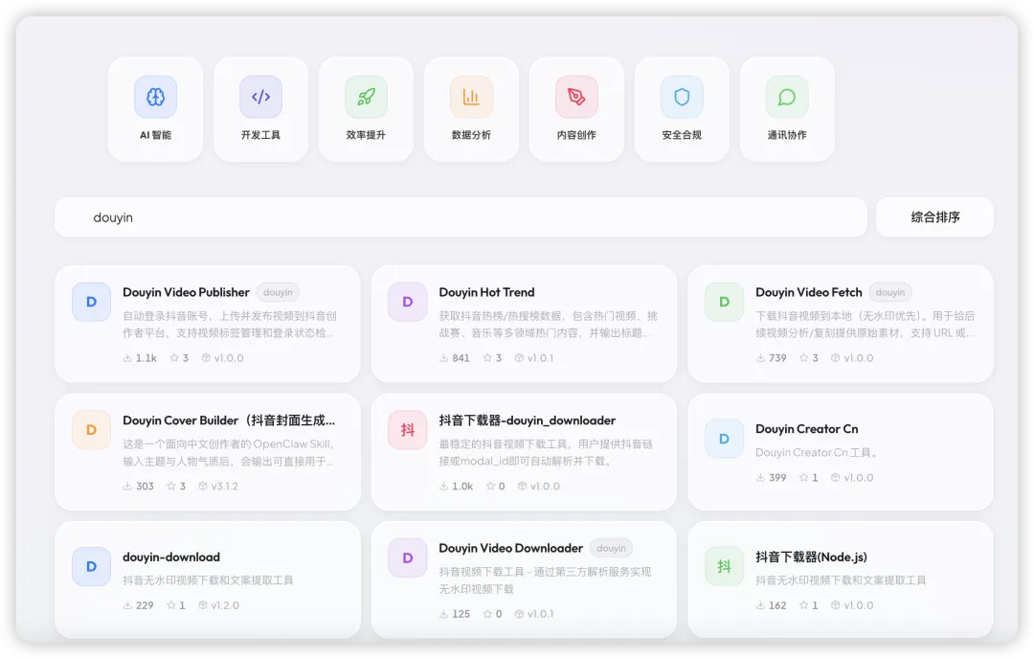Click the version cube icon on douyin-download card
This screenshot has width=1034, height=659.
[x=203, y=605]
